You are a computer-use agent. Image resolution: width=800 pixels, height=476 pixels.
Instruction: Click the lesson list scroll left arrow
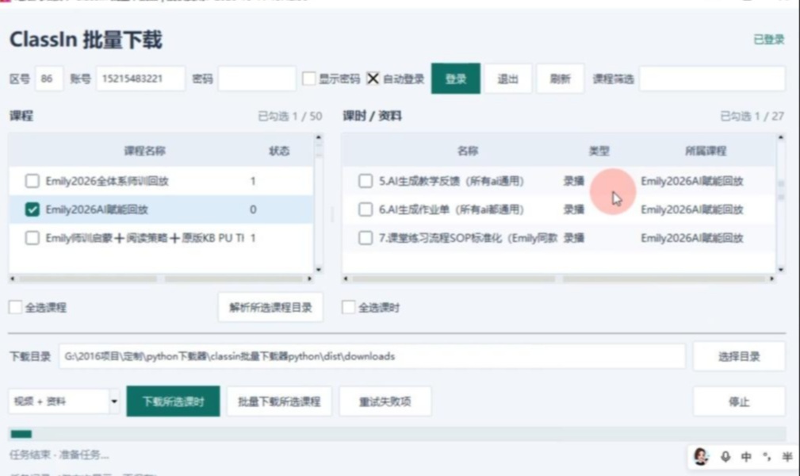tap(346, 279)
